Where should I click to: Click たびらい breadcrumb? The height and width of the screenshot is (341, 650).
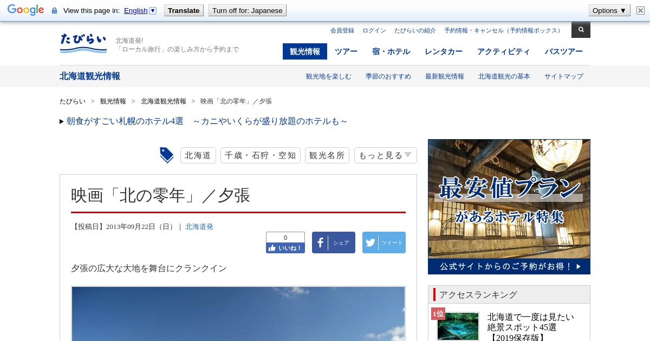73,101
